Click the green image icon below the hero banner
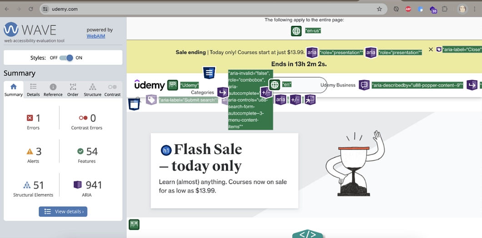 pyautogui.click(x=134, y=224)
